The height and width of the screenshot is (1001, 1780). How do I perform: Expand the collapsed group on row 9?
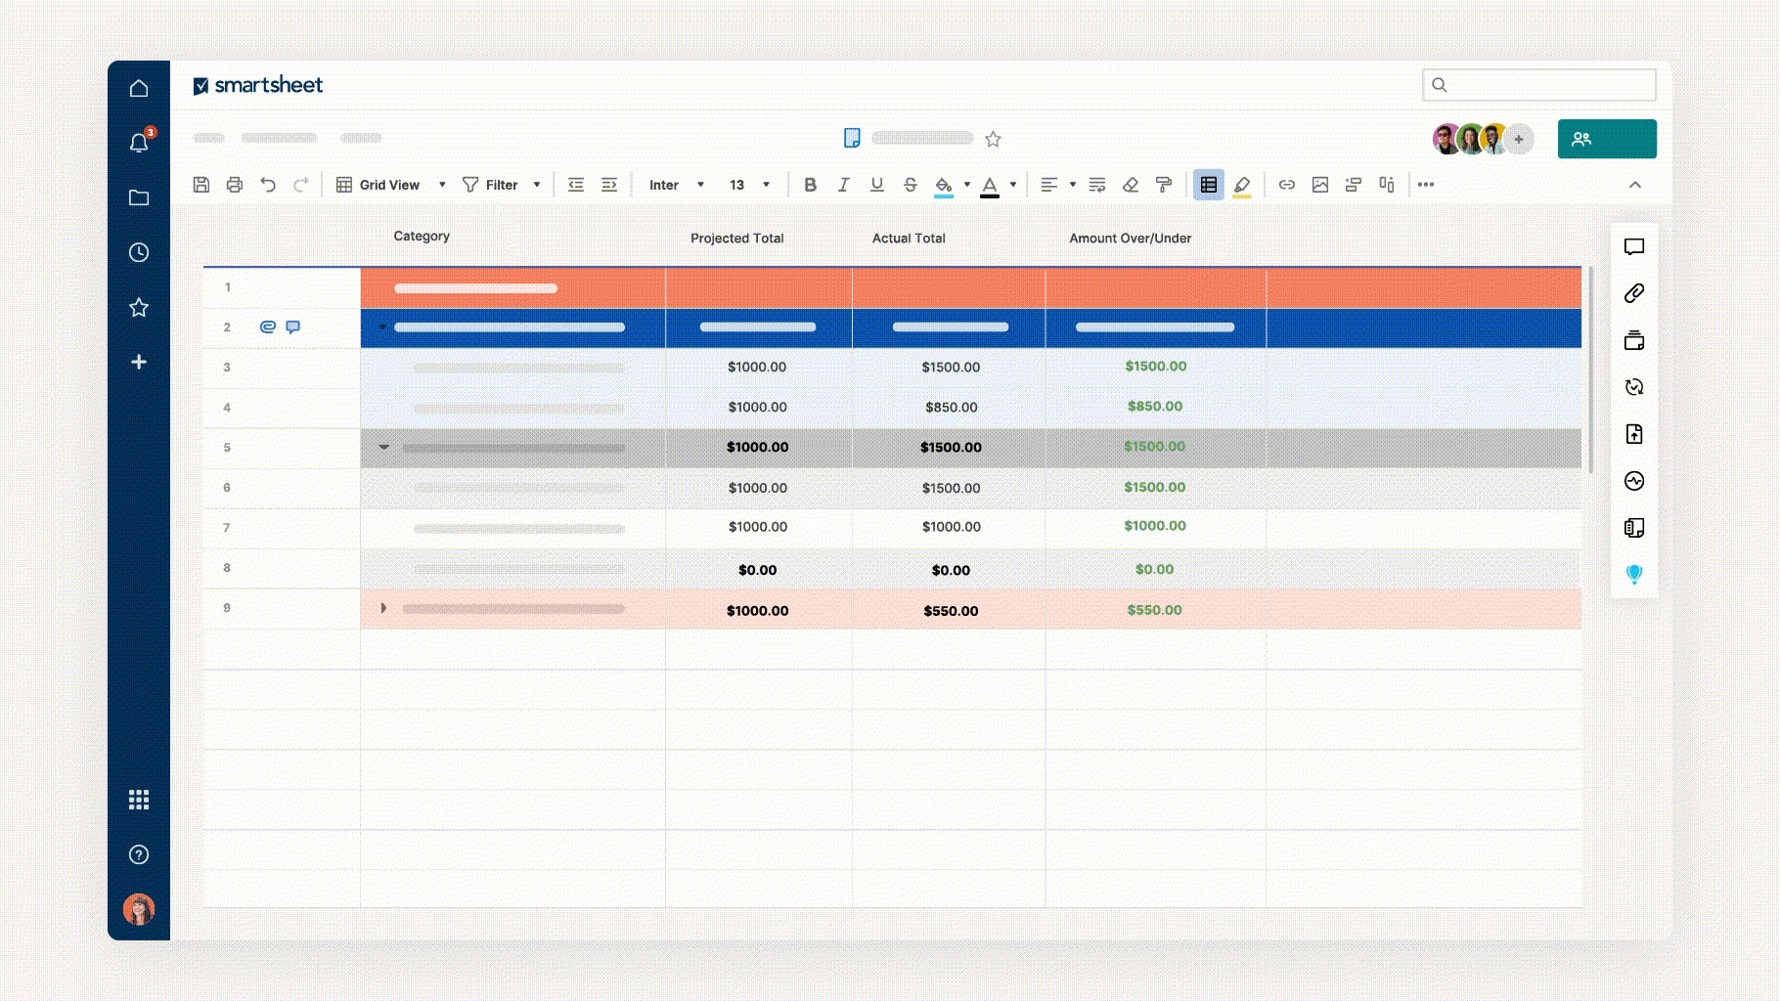383,608
